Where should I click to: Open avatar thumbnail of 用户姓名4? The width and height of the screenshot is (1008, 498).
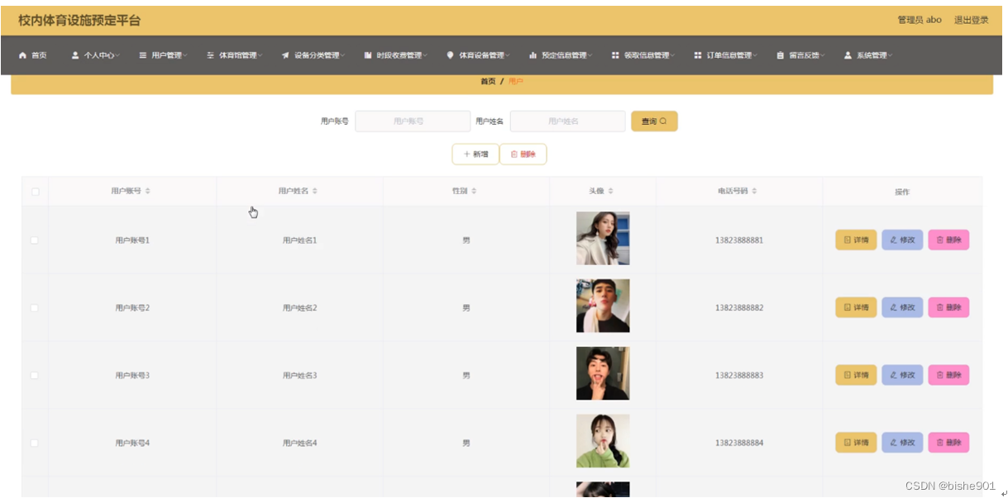pyautogui.click(x=603, y=441)
